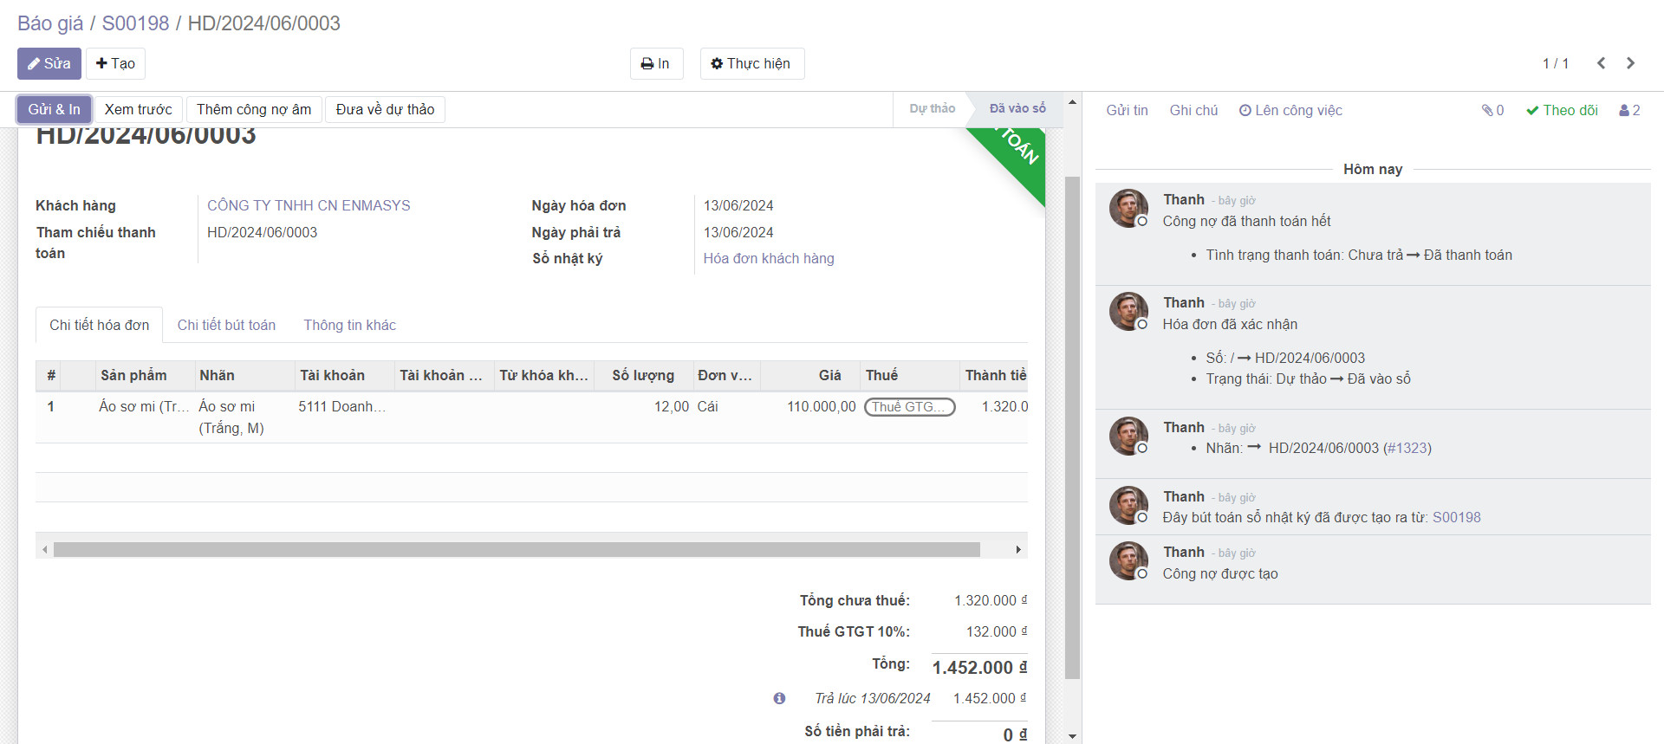This screenshot has width=1664, height=744.
Task: Click Lên công việc schedule activity
Action: [1290, 110]
